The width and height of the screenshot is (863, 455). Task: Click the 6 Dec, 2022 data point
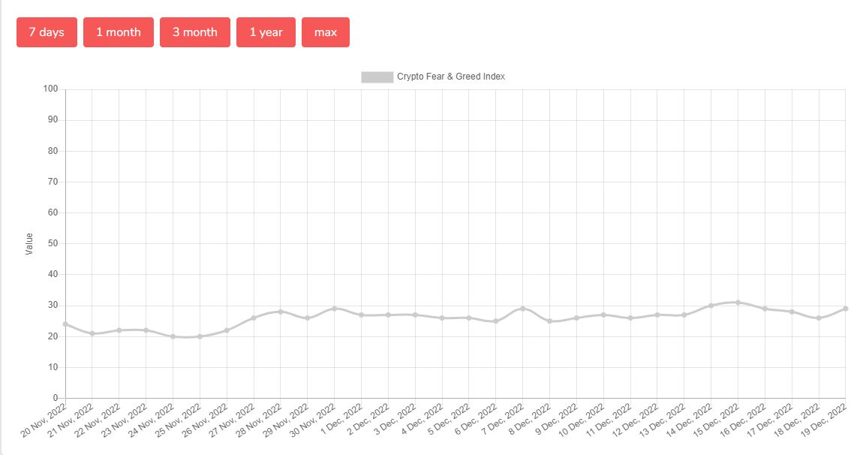496,321
